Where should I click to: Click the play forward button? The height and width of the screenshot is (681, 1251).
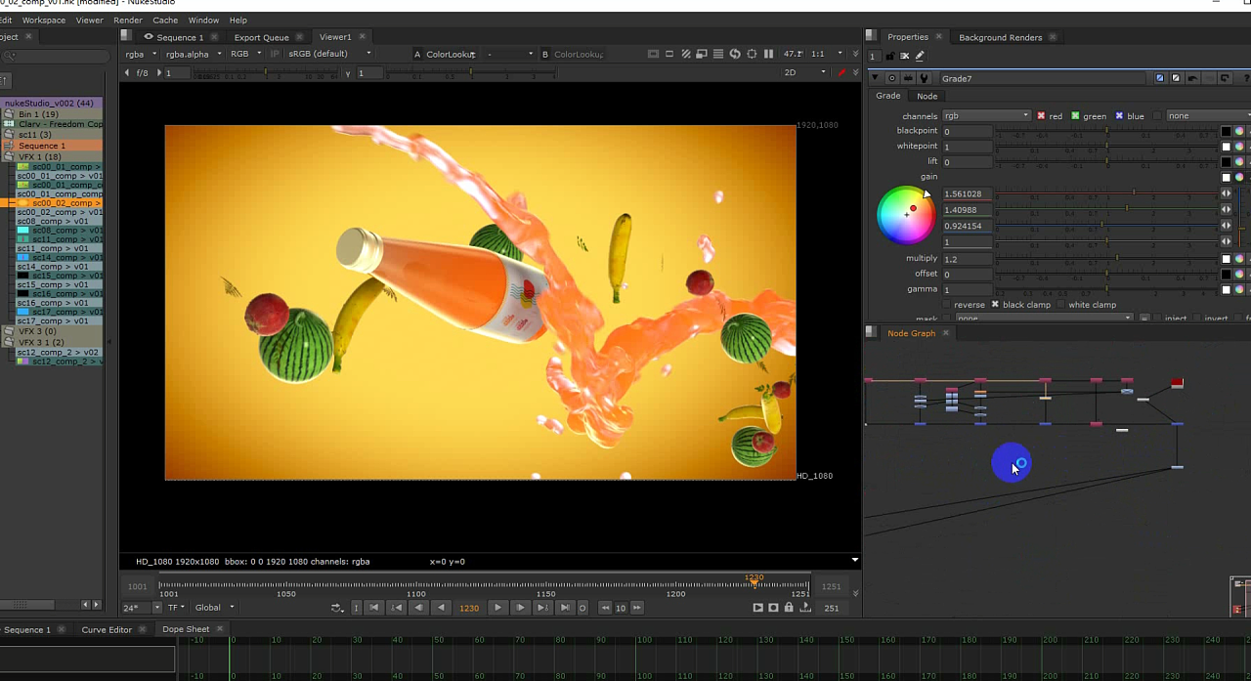[x=497, y=608]
